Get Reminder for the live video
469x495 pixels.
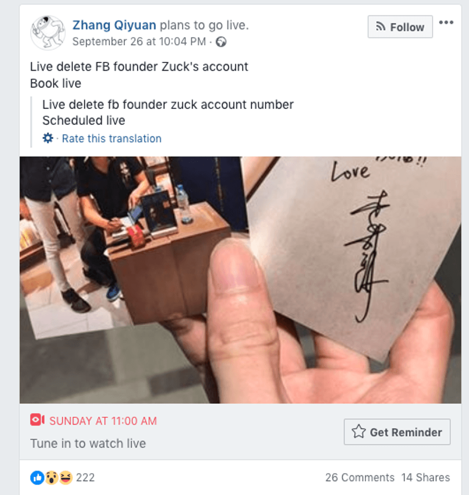tap(397, 432)
